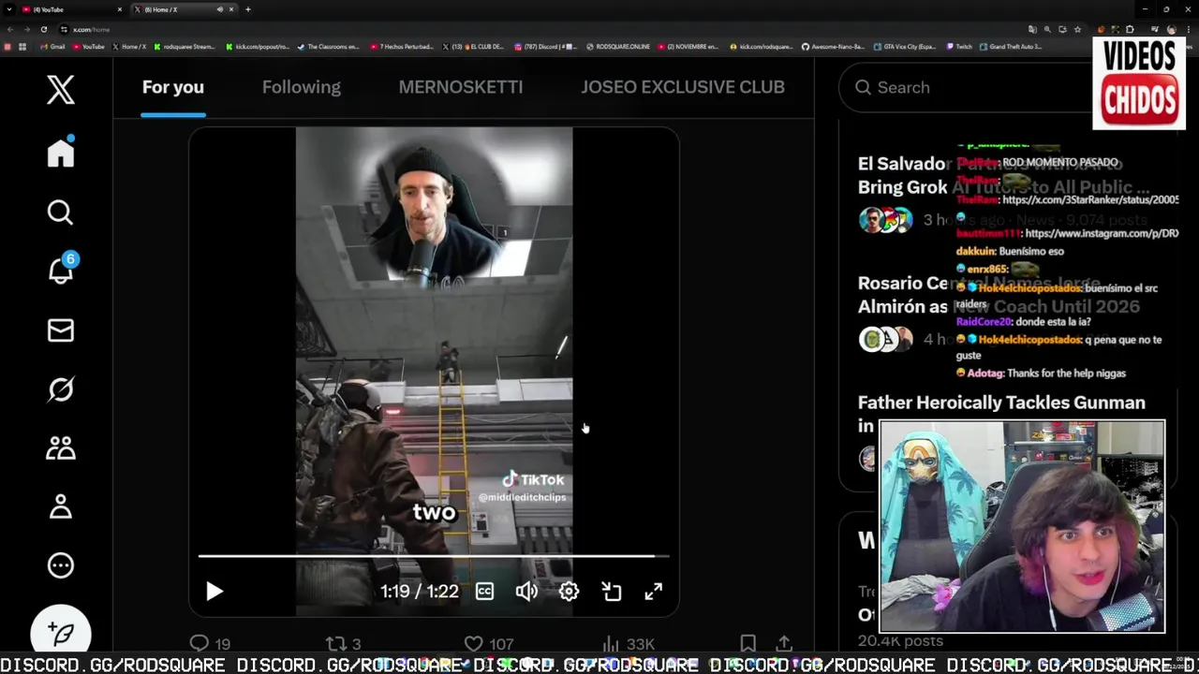Image resolution: width=1199 pixels, height=674 pixels.
Task: Reply to the post with 19 comments
Action: pos(210,644)
